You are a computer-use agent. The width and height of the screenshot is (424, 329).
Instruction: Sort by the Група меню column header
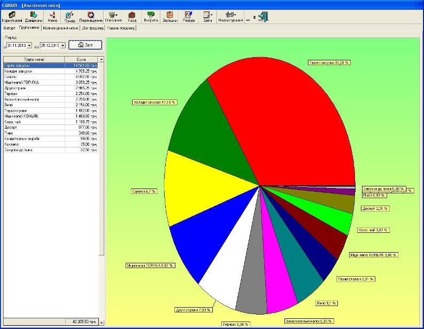click(x=34, y=59)
